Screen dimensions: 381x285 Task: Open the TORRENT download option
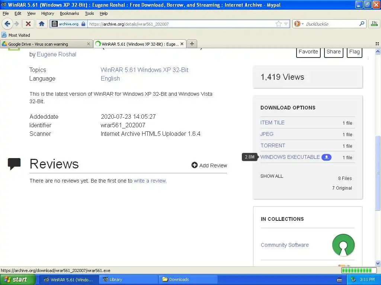pyautogui.click(x=273, y=145)
